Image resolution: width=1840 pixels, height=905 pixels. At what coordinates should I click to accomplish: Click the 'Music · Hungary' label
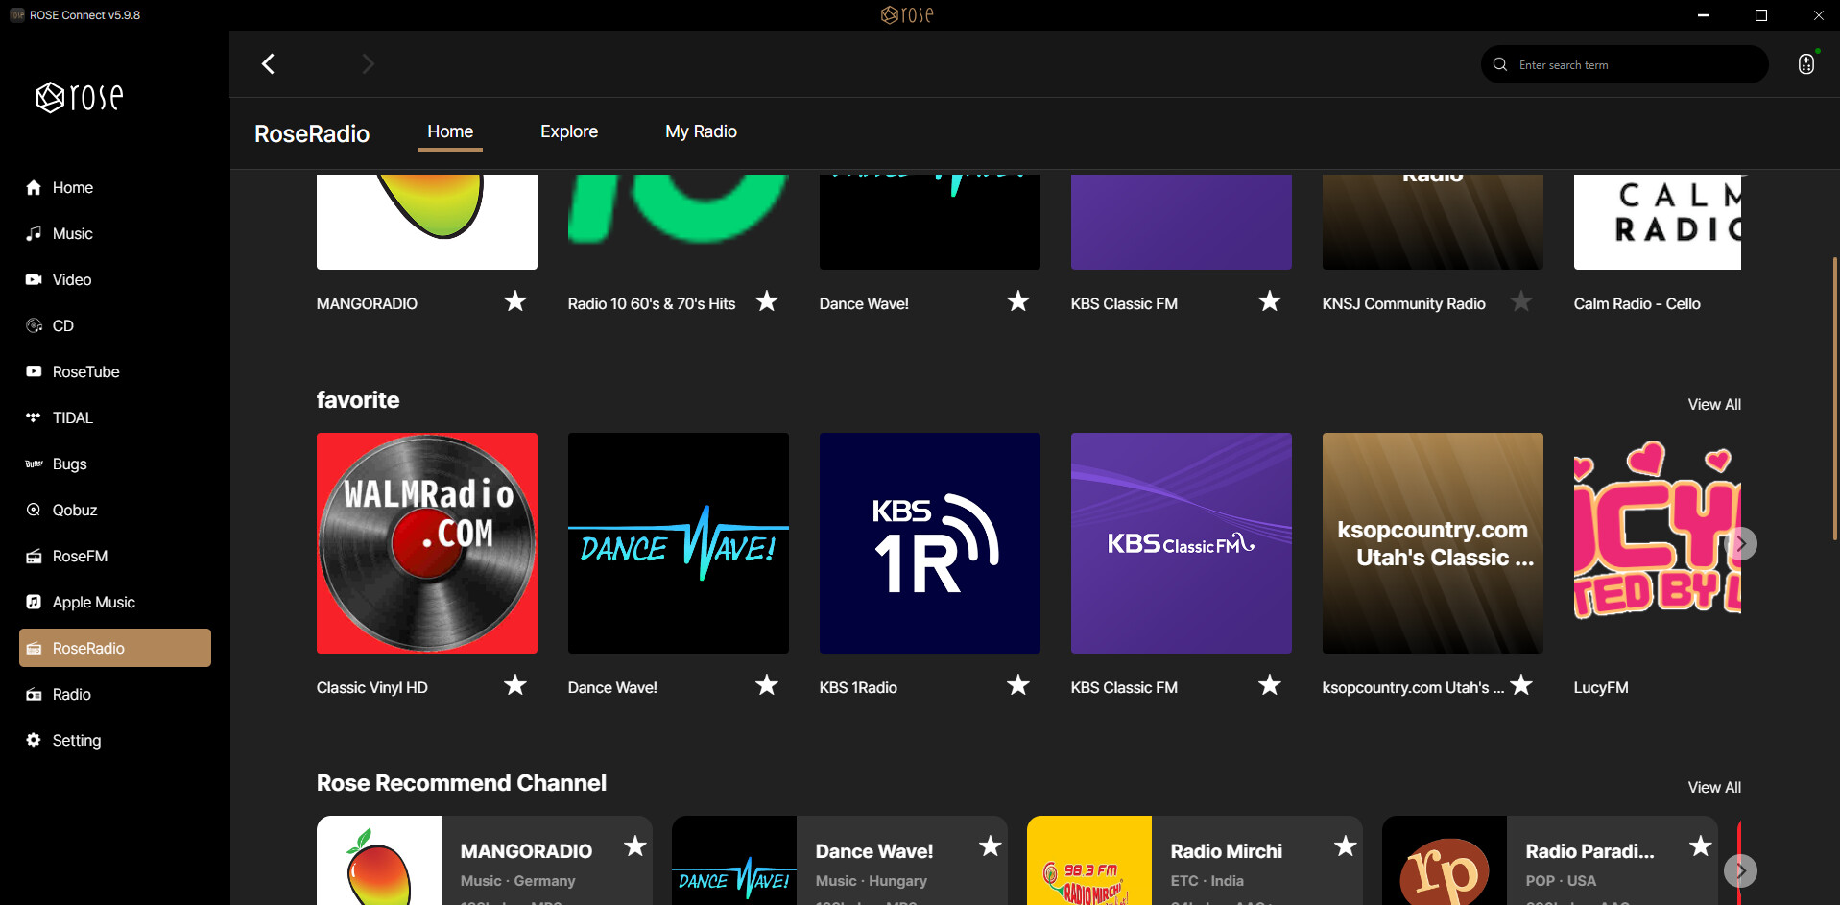click(871, 880)
